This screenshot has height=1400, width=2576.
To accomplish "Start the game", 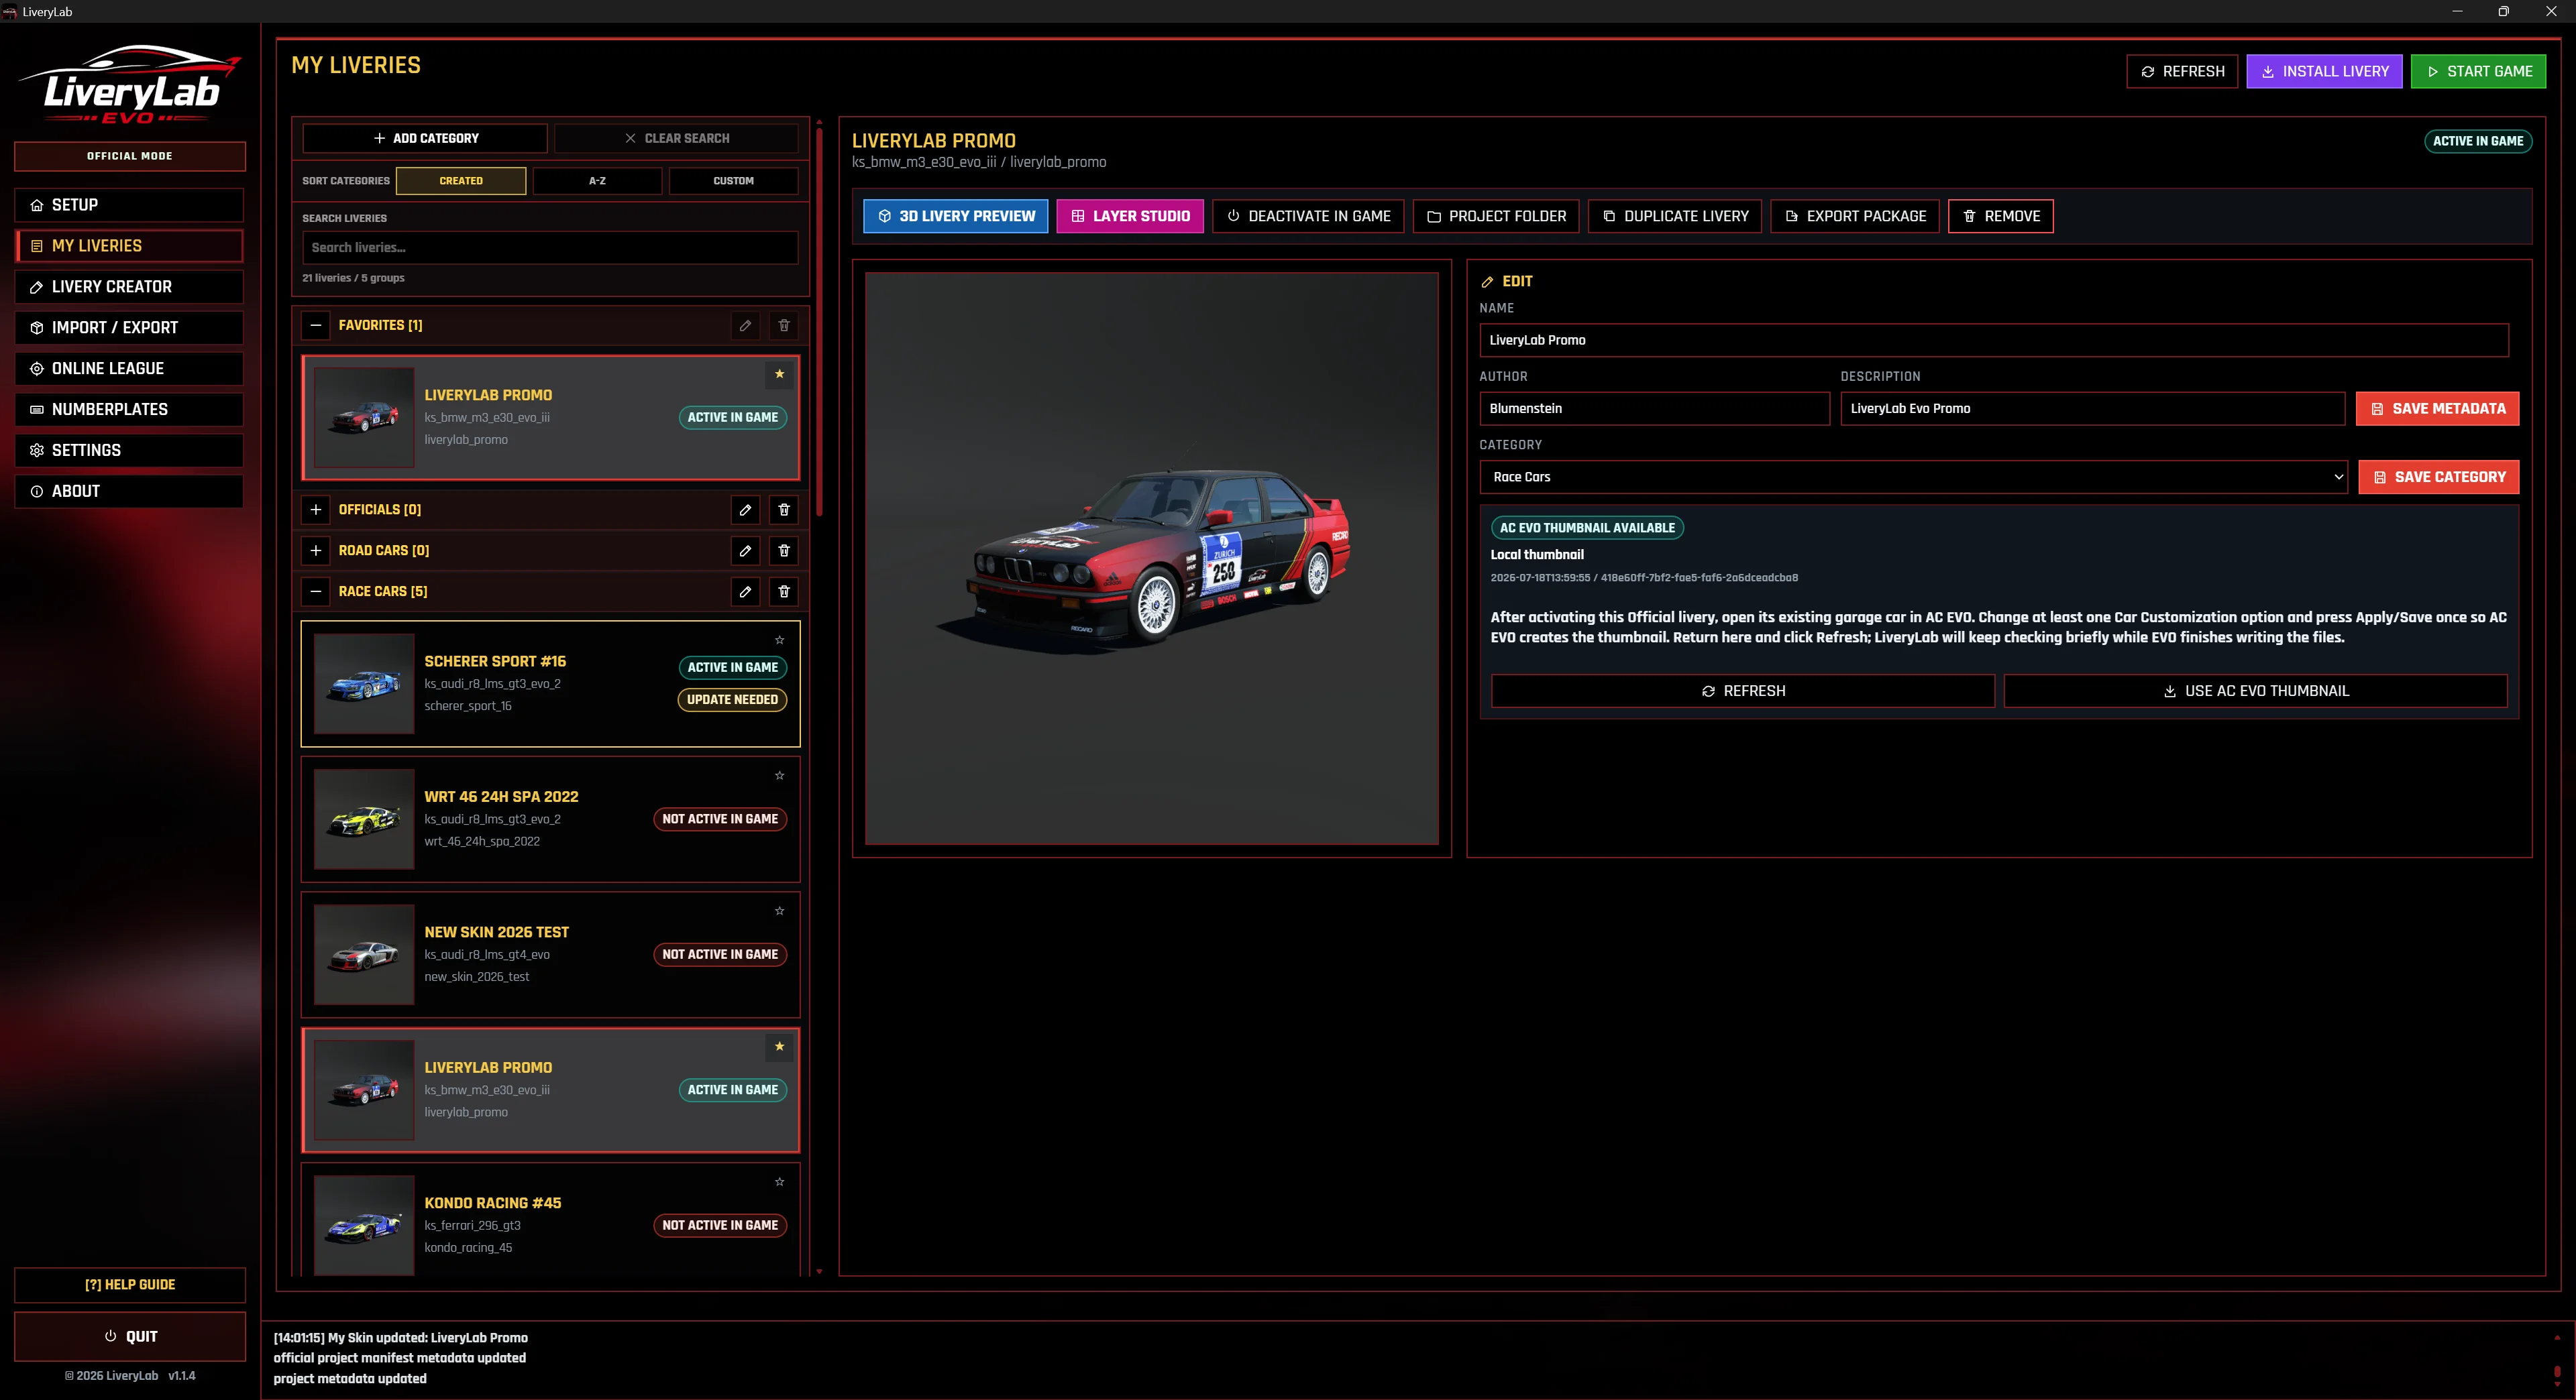I will 2478,71.
